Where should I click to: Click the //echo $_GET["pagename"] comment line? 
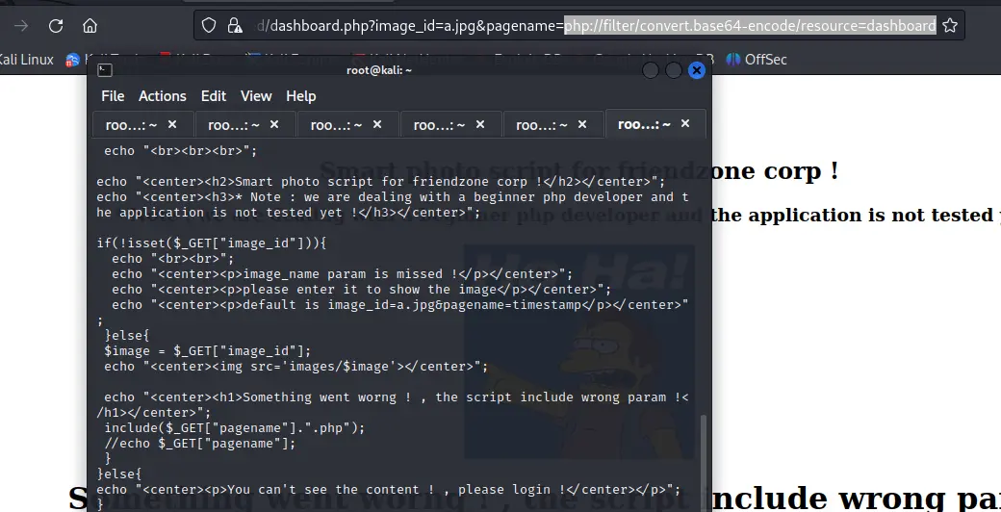[200, 443]
